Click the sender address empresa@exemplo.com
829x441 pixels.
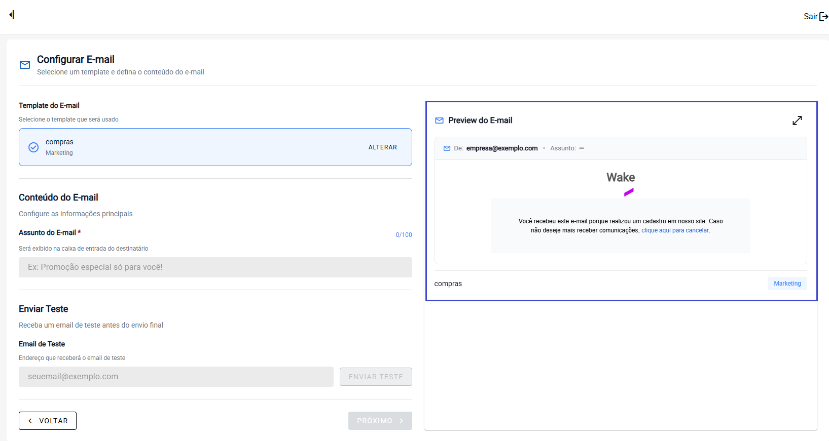point(501,148)
